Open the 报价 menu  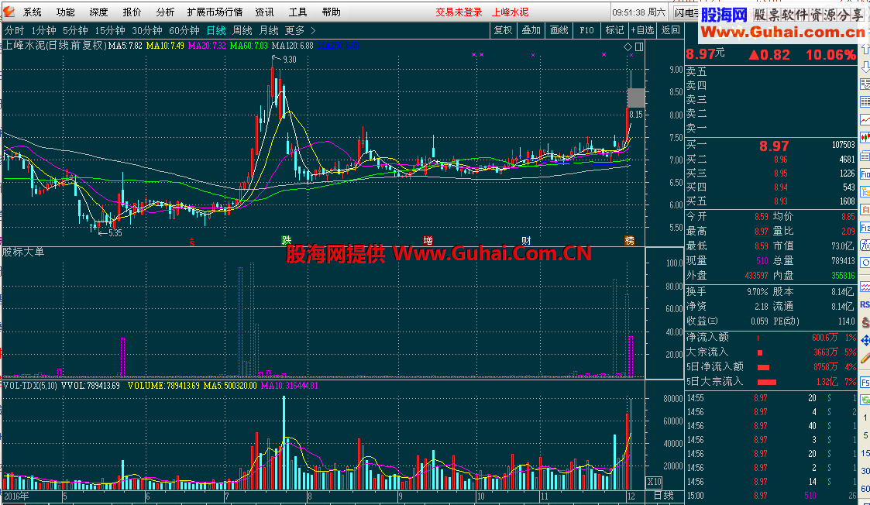[132, 12]
